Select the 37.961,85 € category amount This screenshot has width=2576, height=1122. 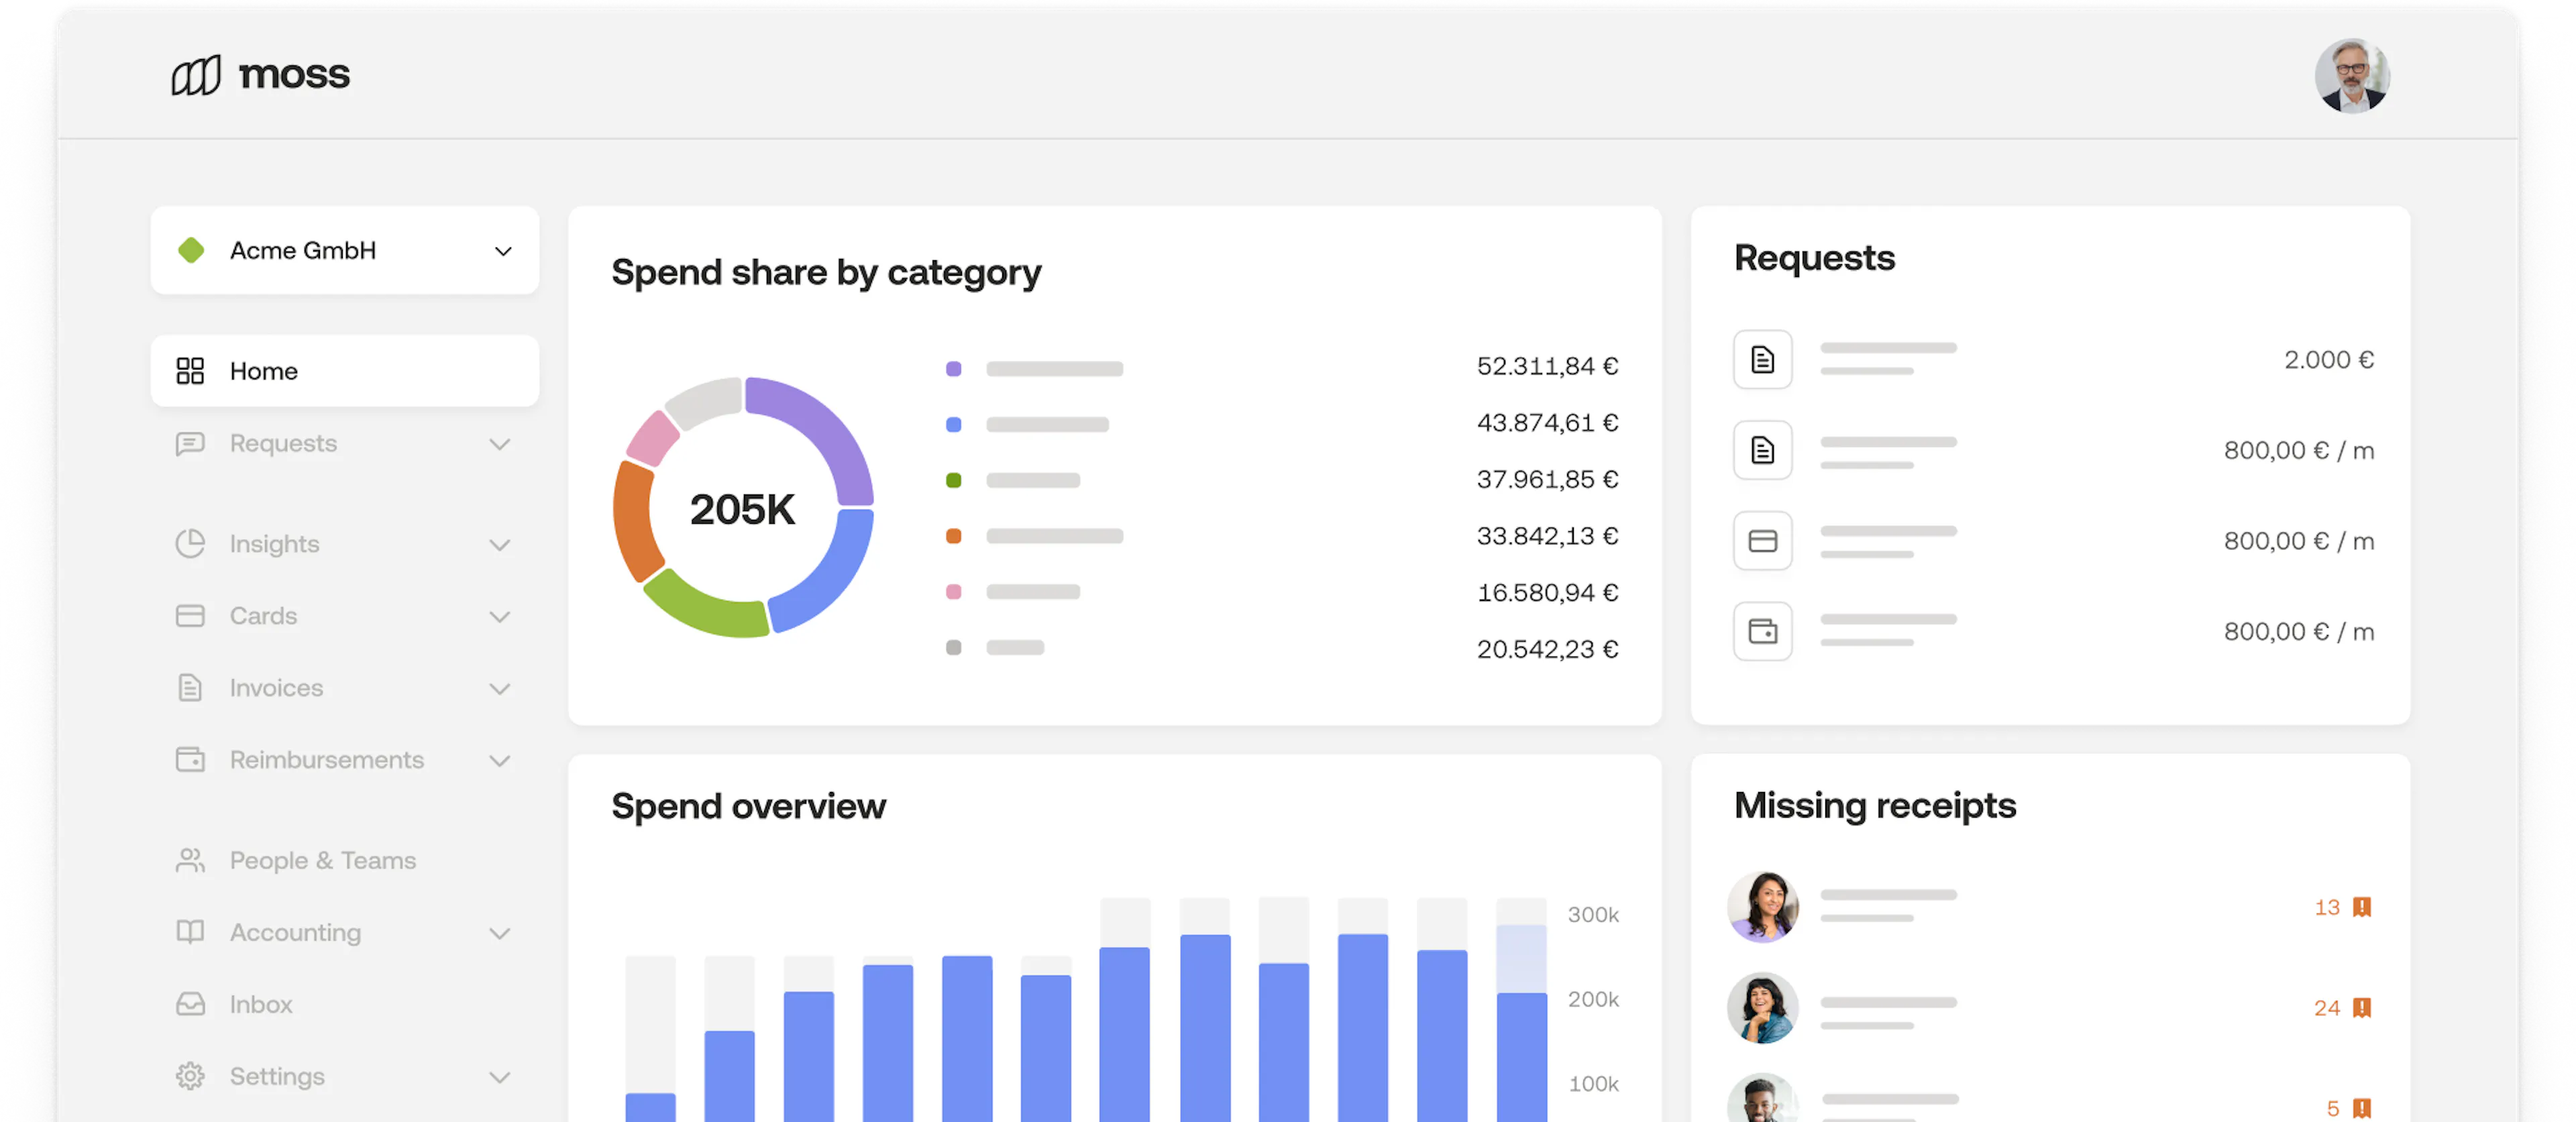(1547, 480)
